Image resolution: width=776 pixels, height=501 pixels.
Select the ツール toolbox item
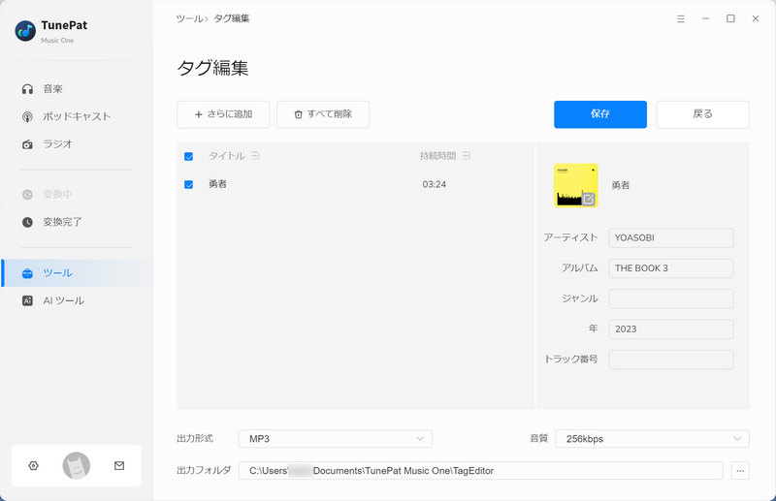[77, 273]
